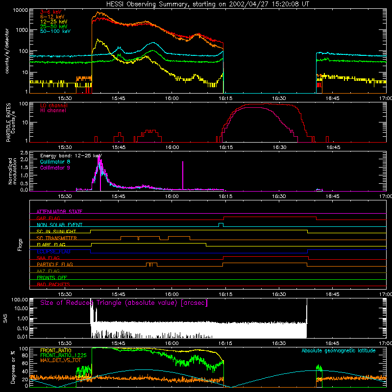Click the counts/s/detector axis label
The width and height of the screenshot is (392, 392).
7,51
